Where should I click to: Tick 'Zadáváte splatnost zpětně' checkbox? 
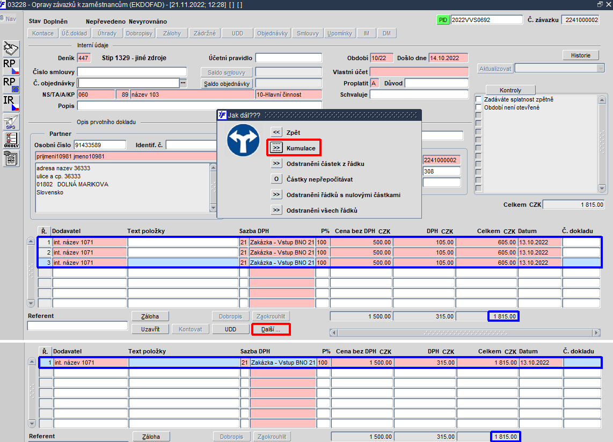[478, 99]
